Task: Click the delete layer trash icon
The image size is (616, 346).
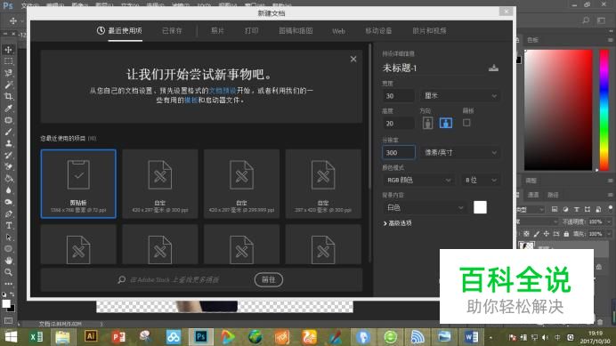Action: (600, 322)
